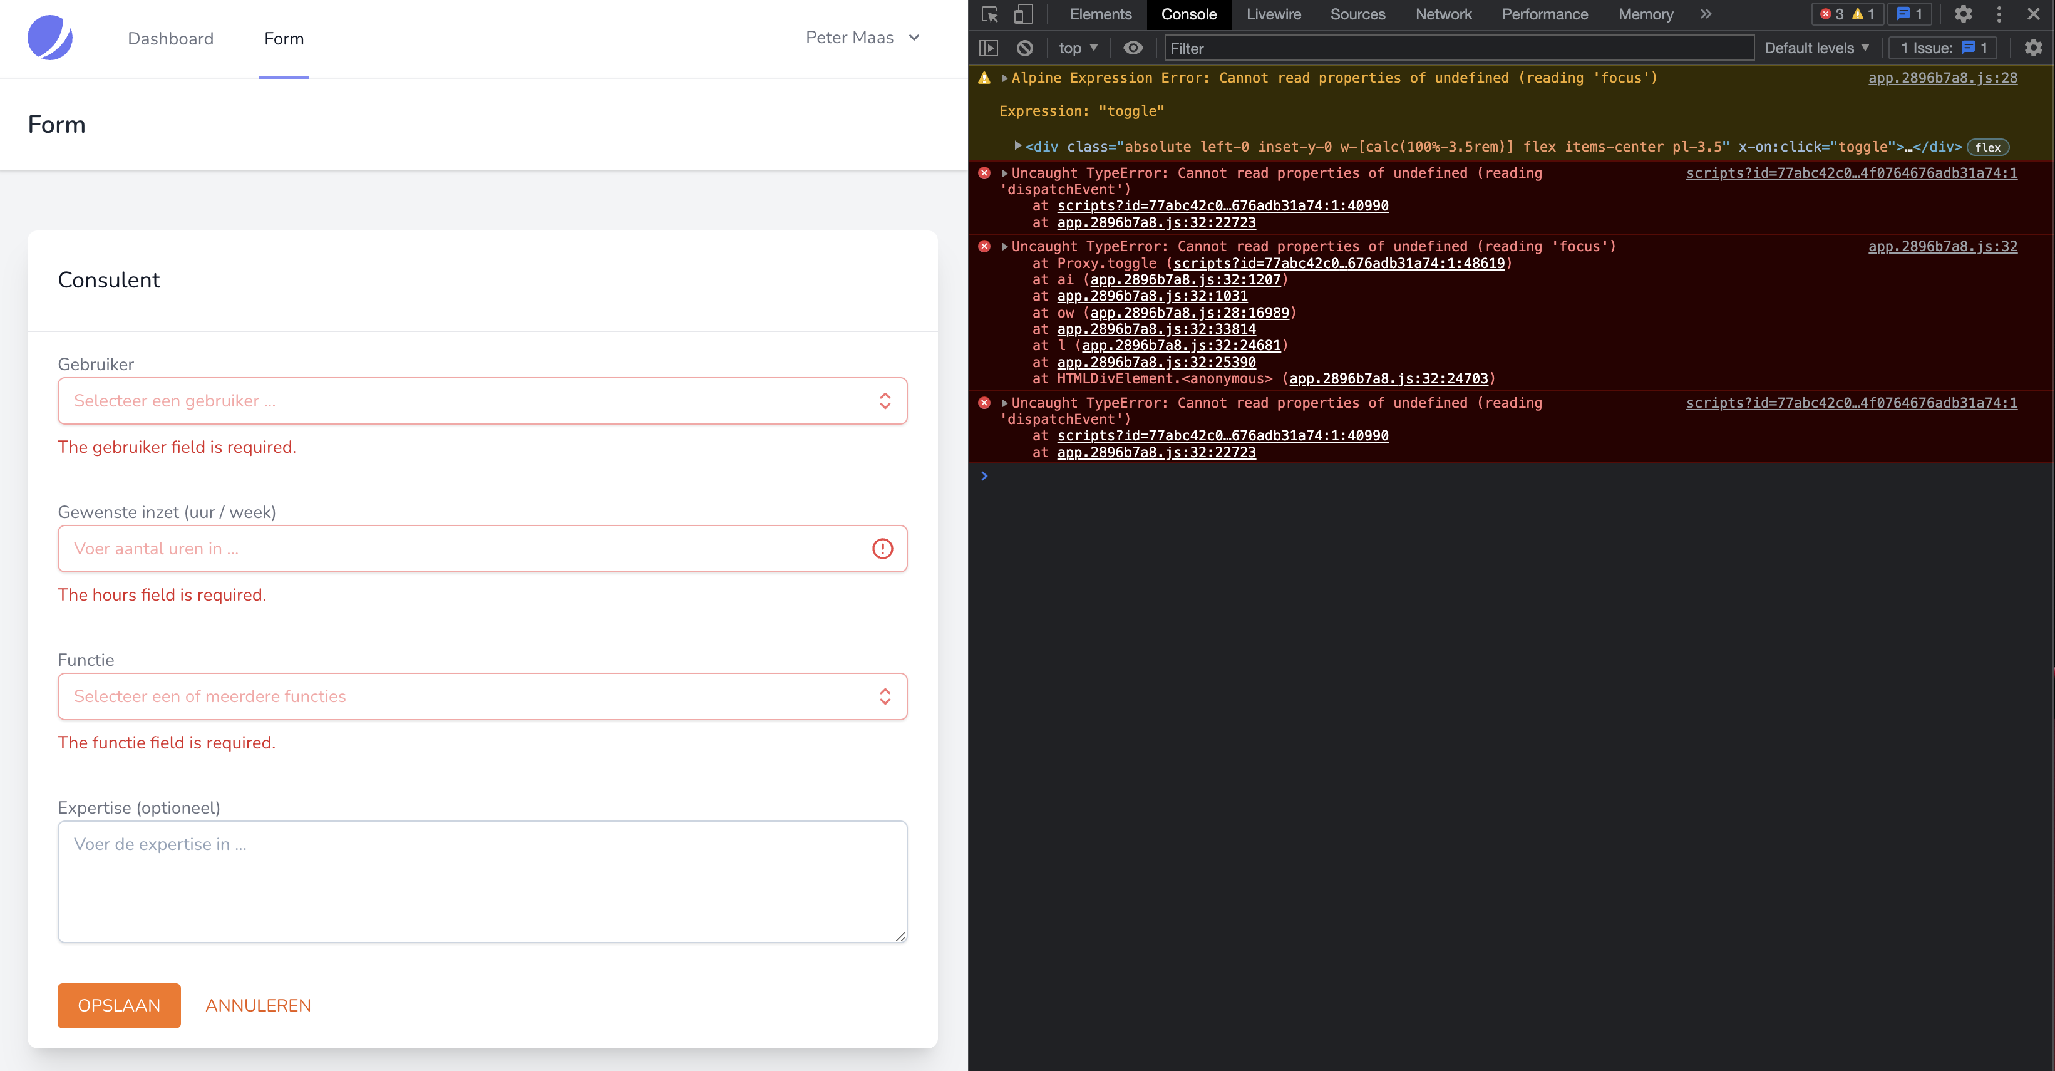Open the Default levels dropdown
Screen dimensions: 2055x1071
point(1816,48)
